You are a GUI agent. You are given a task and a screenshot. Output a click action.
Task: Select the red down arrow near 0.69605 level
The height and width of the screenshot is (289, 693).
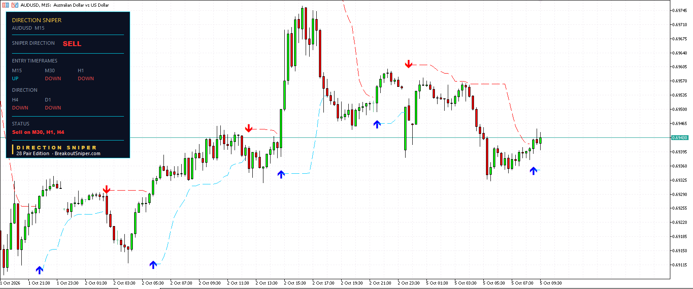coord(409,64)
